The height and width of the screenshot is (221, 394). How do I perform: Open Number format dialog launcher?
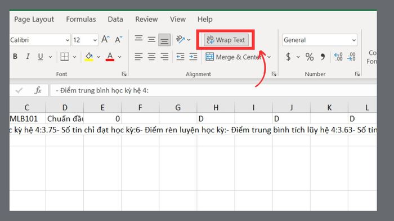[x=357, y=74]
